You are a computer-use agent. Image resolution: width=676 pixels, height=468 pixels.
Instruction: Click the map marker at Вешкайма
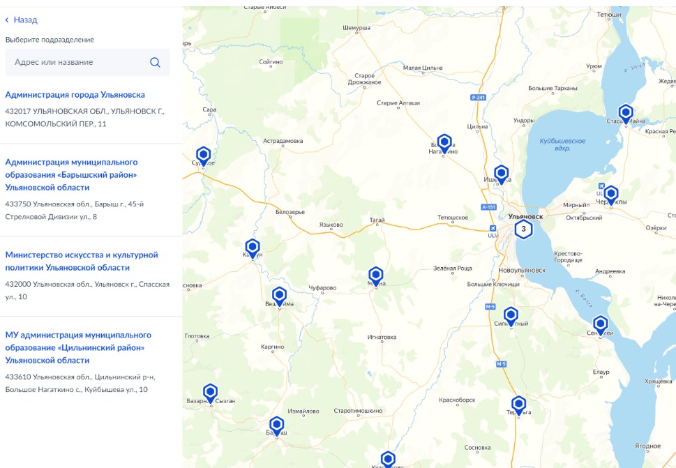[x=279, y=295]
